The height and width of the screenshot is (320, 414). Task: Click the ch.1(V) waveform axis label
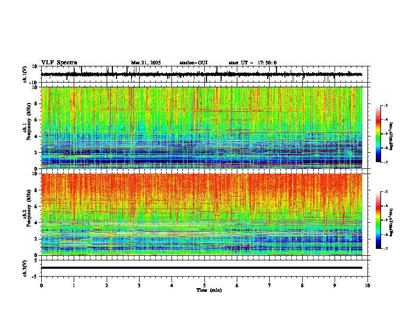click(x=25, y=74)
